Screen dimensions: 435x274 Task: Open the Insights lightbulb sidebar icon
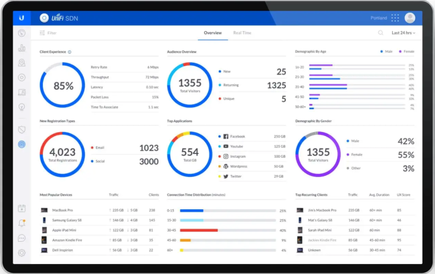[x=21, y=107]
